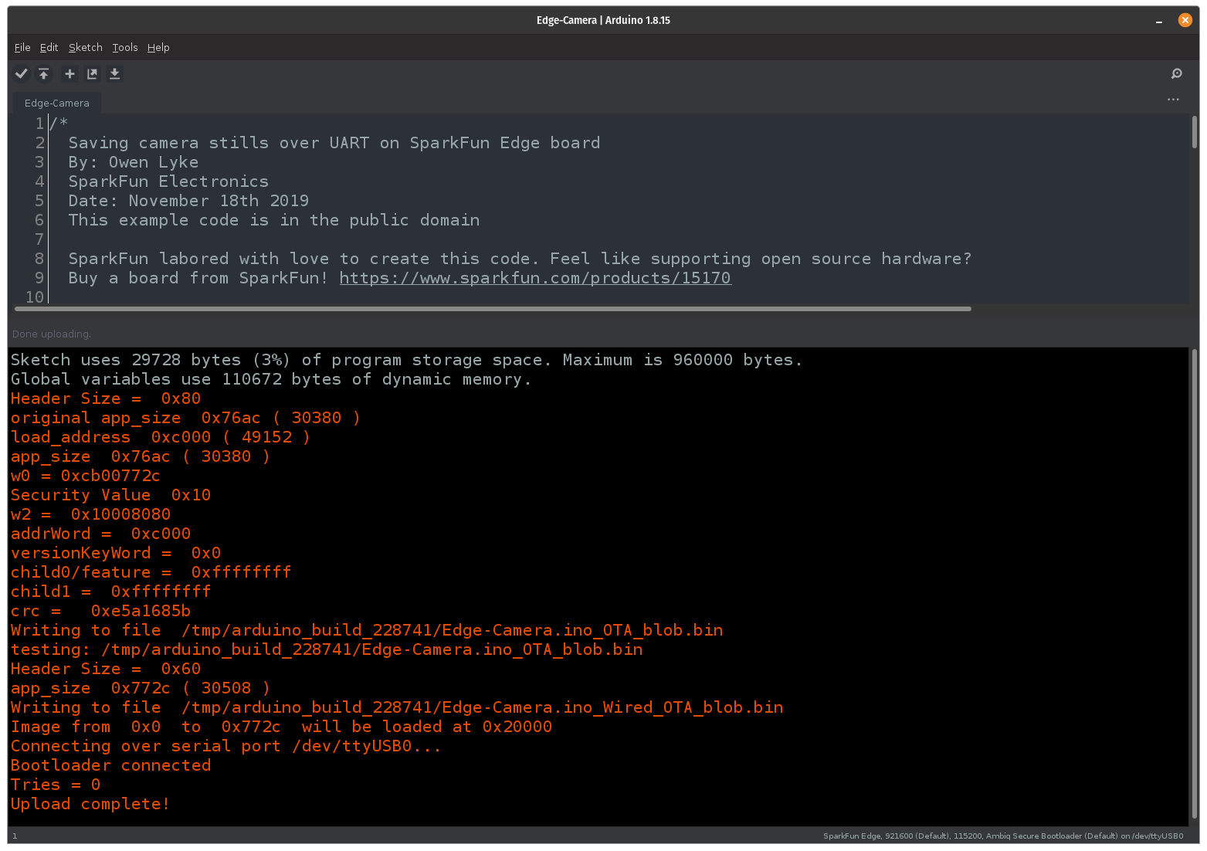Click the SparkFun Edge board info in status bar
The image size is (1207, 851).
pos(1002,836)
